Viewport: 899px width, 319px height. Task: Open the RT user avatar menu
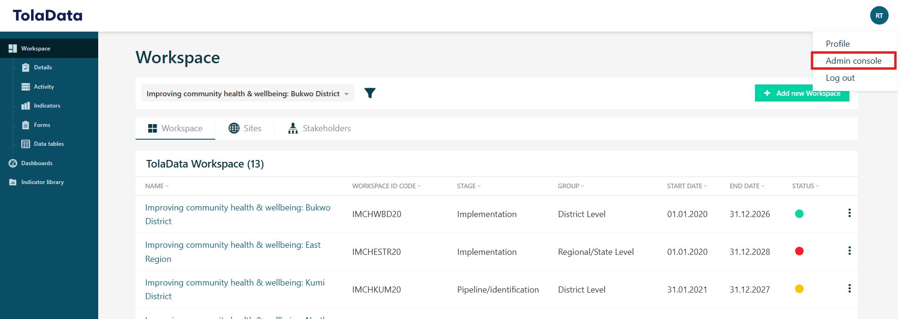coord(879,16)
